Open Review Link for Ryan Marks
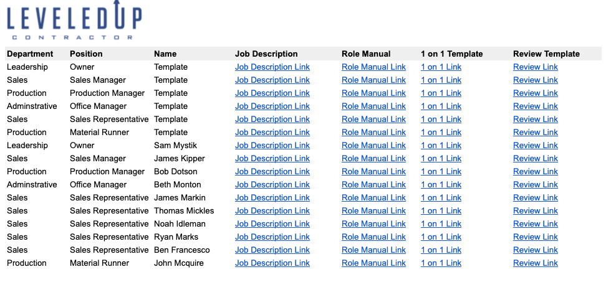The width and height of the screenshot is (611, 282). pos(535,237)
